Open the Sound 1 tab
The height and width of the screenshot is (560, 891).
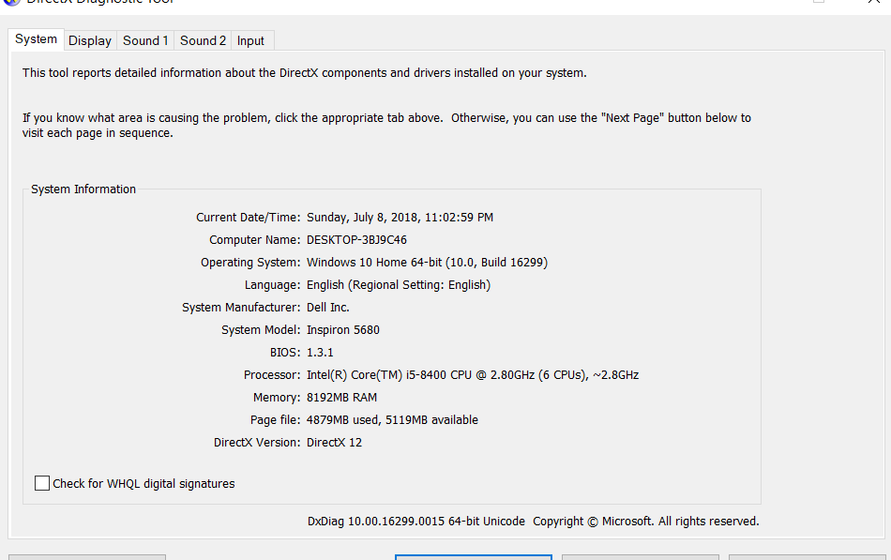pyautogui.click(x=145, y=40)
